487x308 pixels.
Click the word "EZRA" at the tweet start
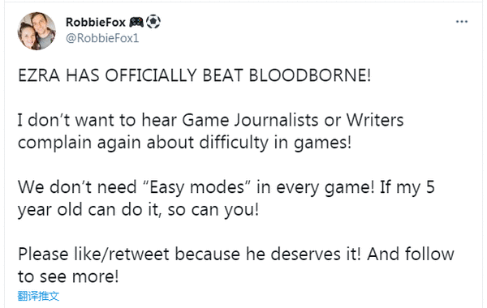(39, 75)
